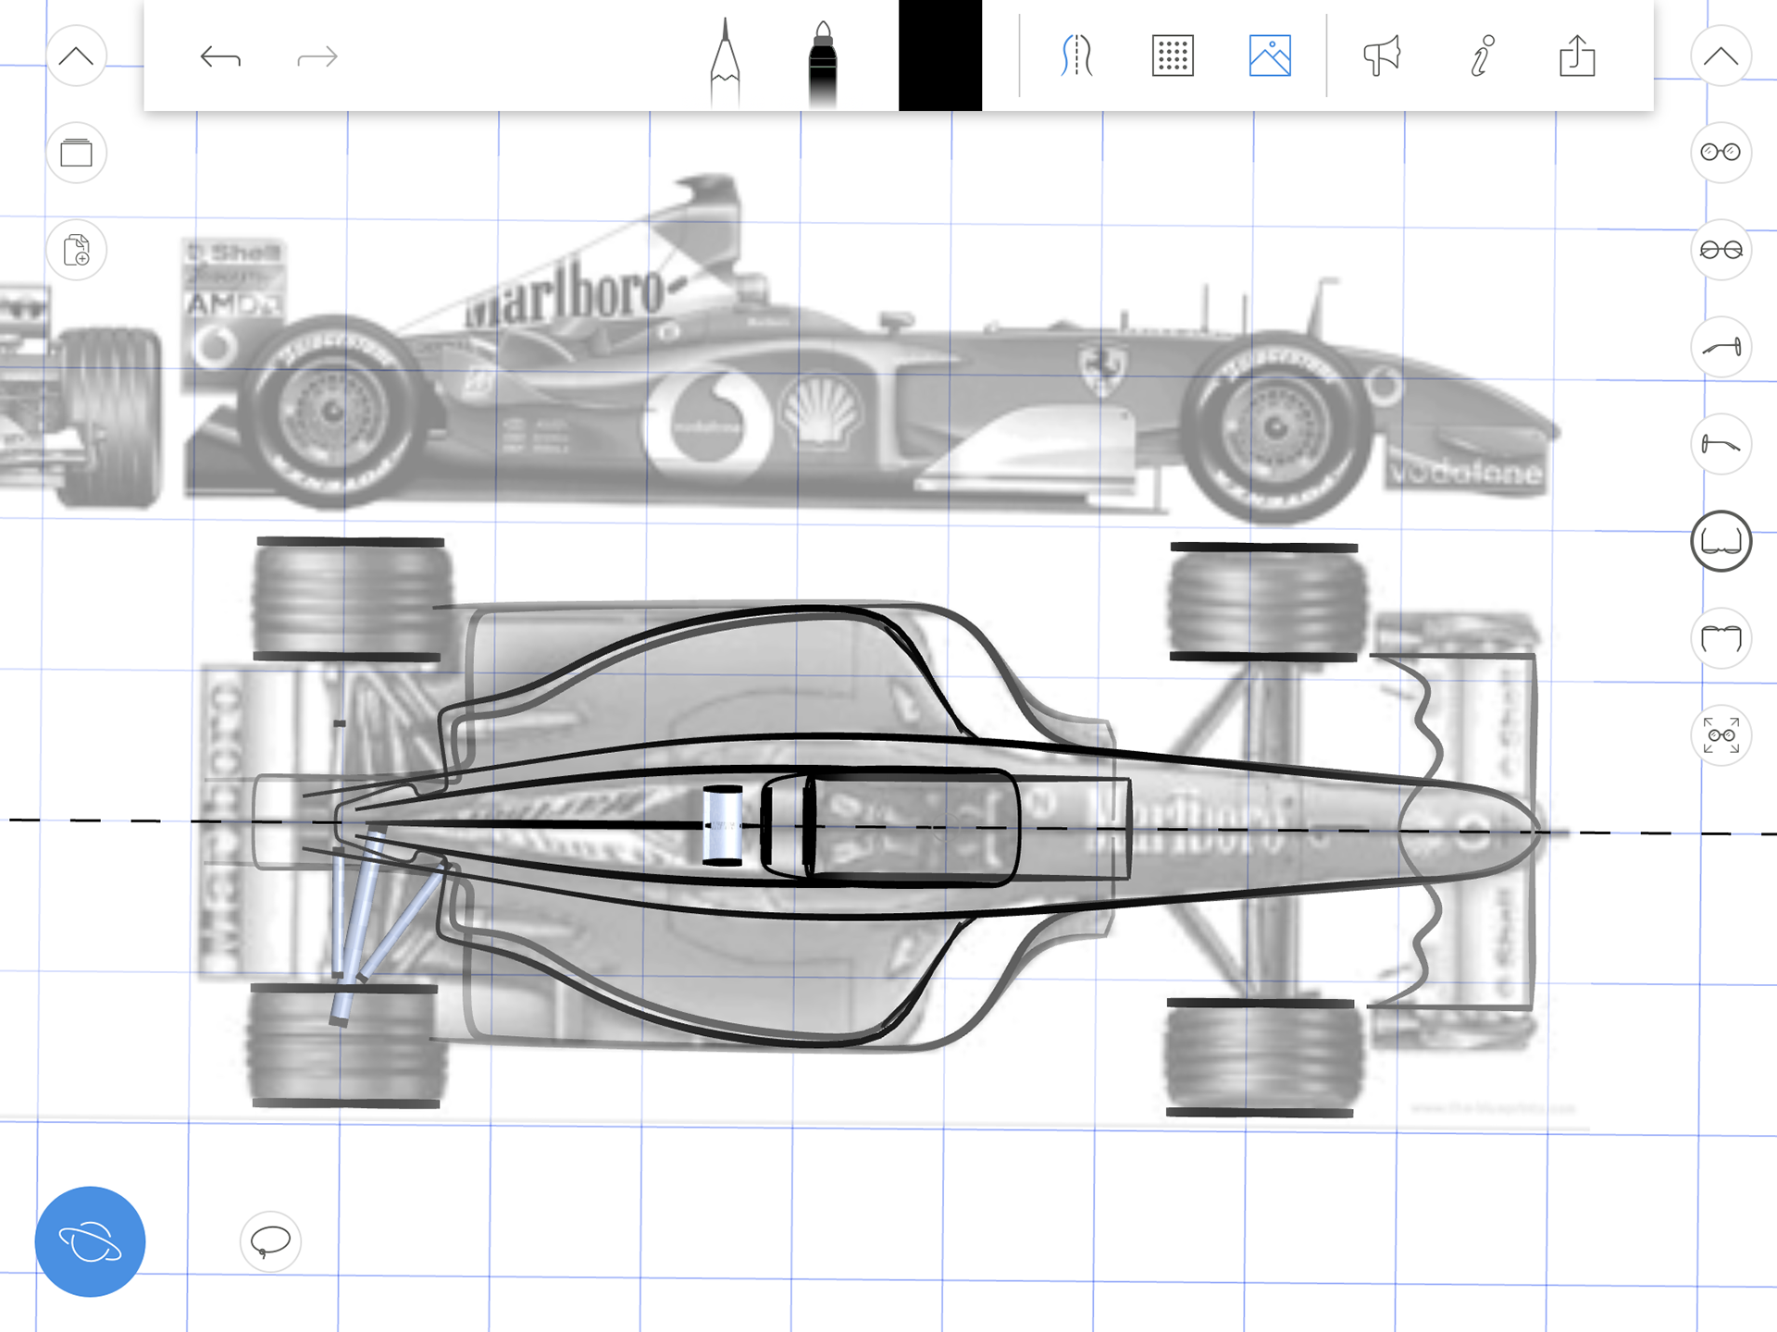
Task: Select the currently highlighted top view glasses
Action: click(x=1721, y=541)
